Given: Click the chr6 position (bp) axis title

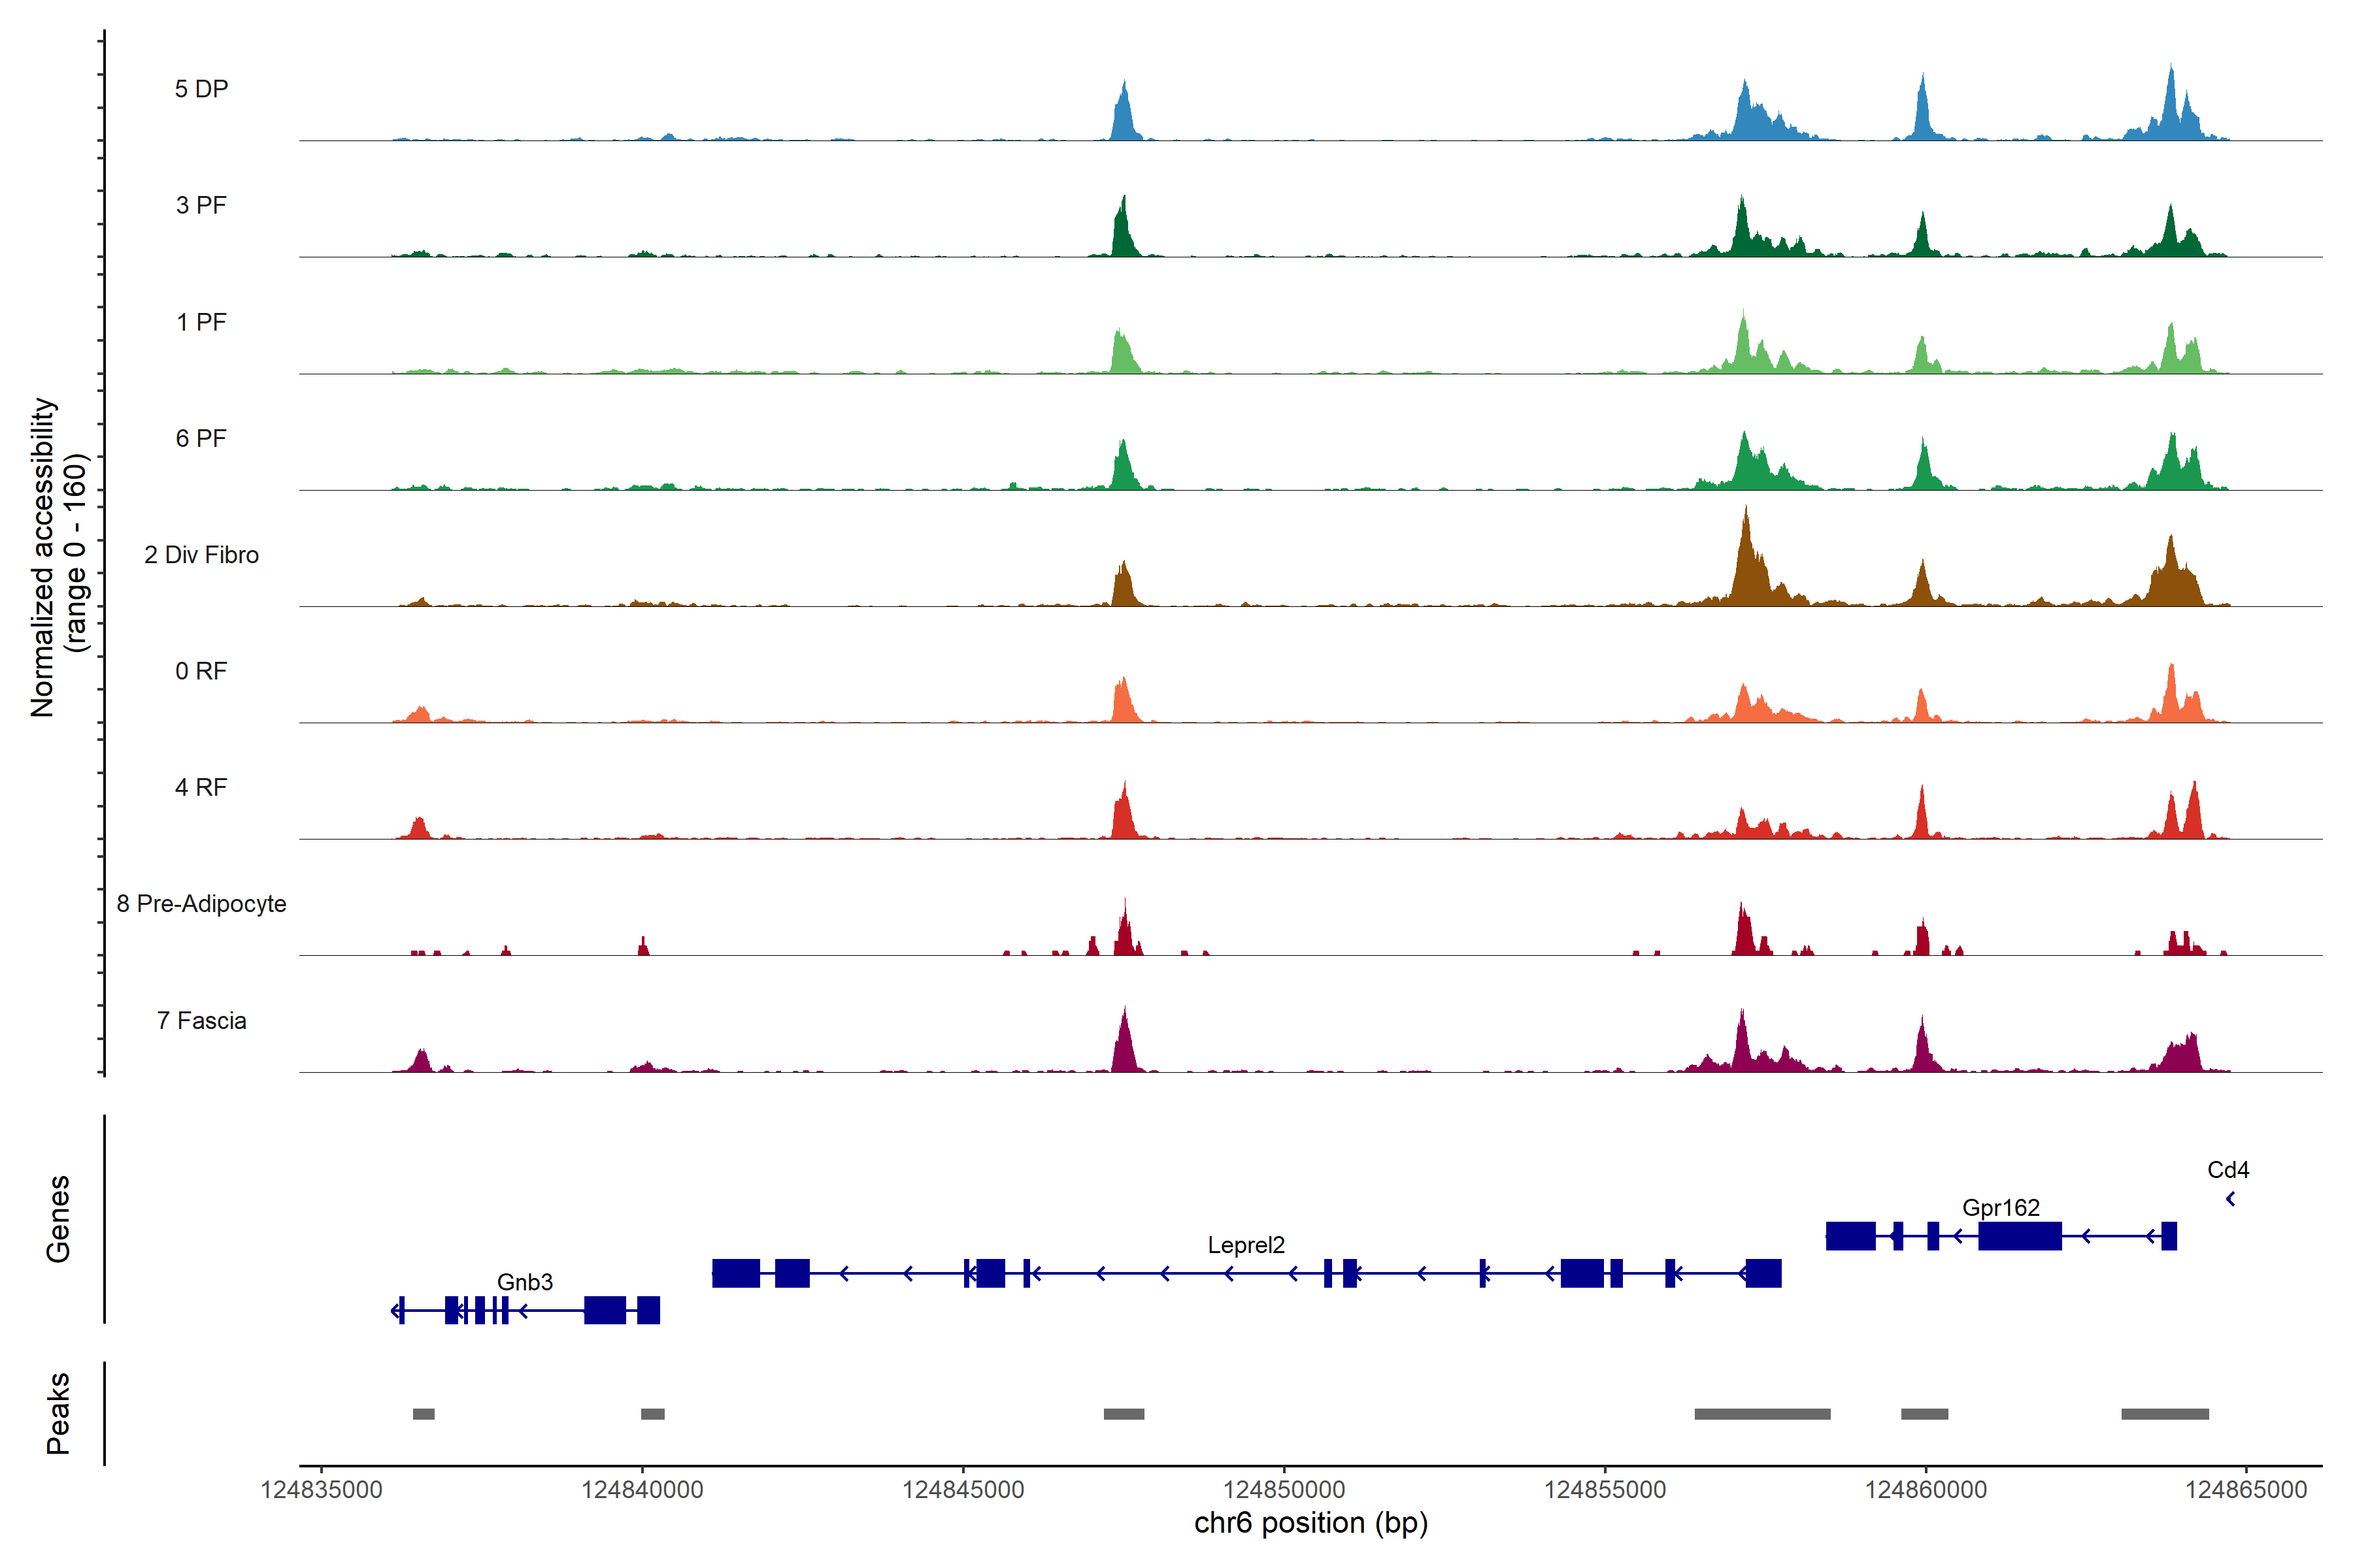Looking at the screenshot, I should click(x=1310, y=1523).
